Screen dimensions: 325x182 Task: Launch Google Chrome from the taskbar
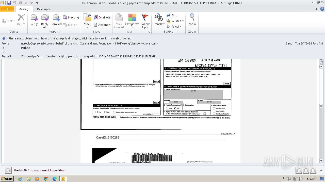point(46,179)
